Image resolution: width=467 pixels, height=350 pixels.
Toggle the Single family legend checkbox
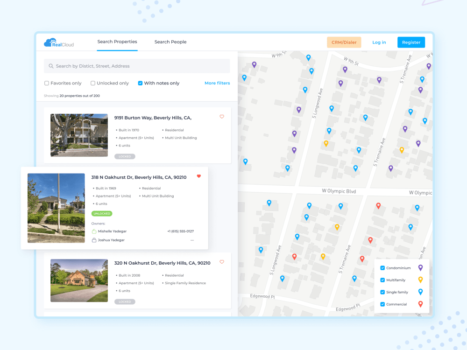point(382,292)
